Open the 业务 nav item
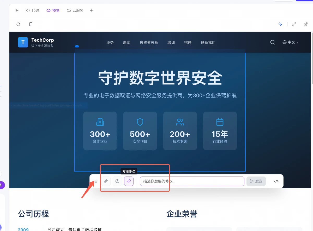Viewport: 313px width, 231px height. [110, 42]
